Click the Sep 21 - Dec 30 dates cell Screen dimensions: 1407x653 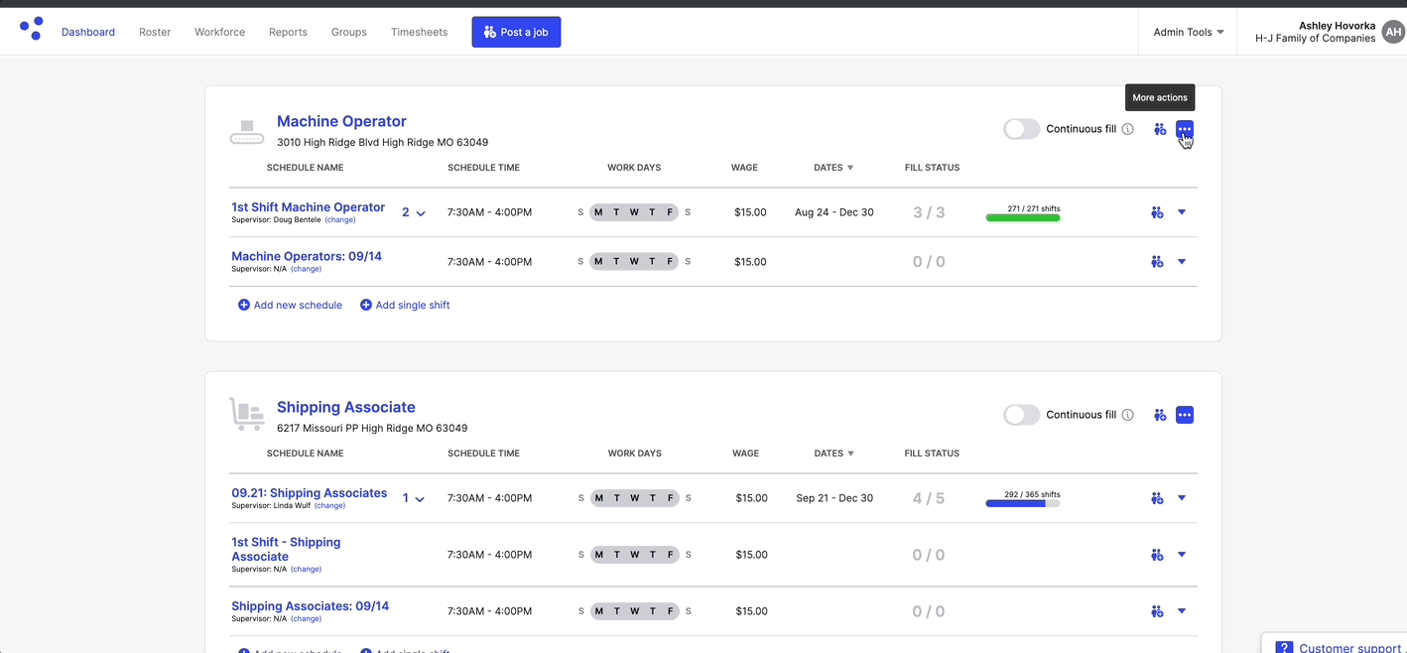(834, 498)
